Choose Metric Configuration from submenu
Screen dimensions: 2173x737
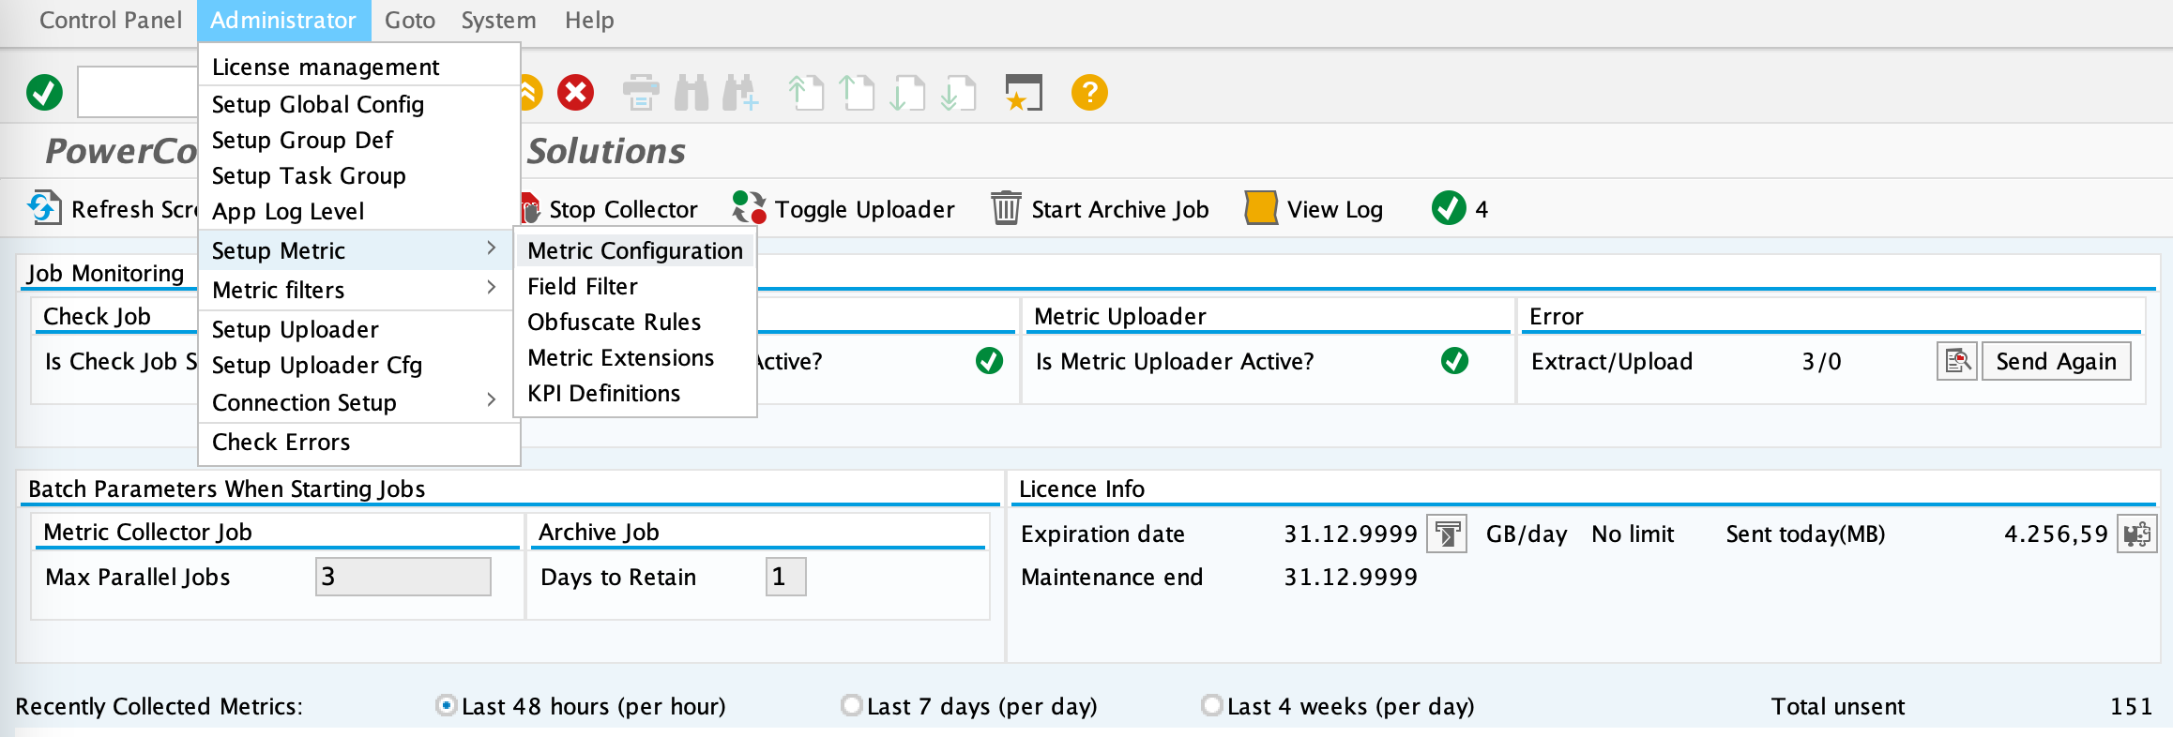click(x=634, y=250)
